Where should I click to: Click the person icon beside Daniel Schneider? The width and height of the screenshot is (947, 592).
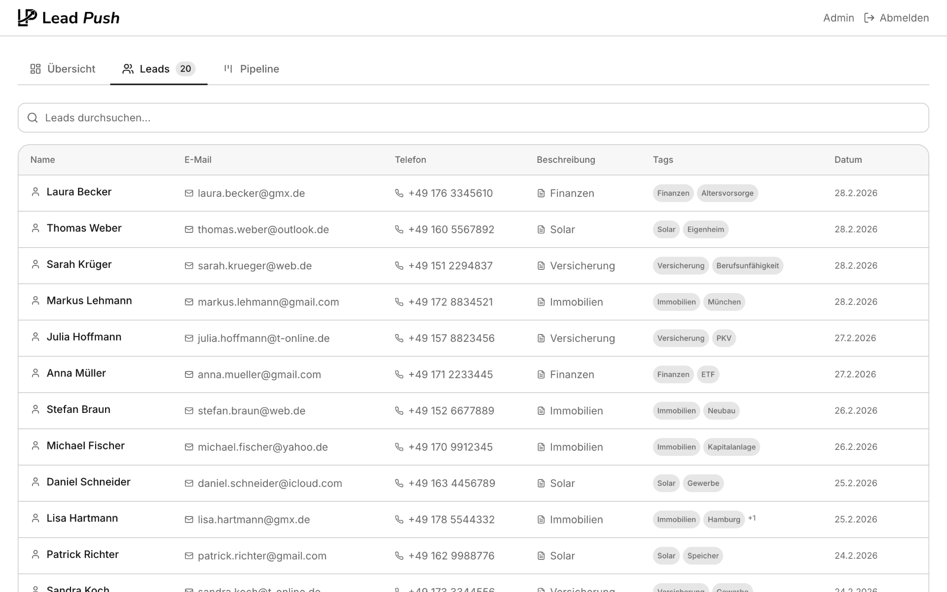click(x=36, y=482)
